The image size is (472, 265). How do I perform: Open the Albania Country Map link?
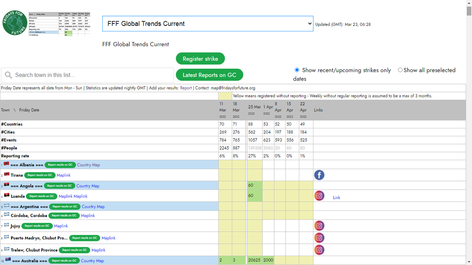pyautogui.click(x=88, y=165)
